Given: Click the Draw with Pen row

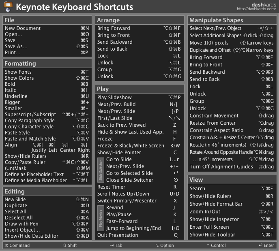Looking at the screenshot, I should tap(47, 223).
